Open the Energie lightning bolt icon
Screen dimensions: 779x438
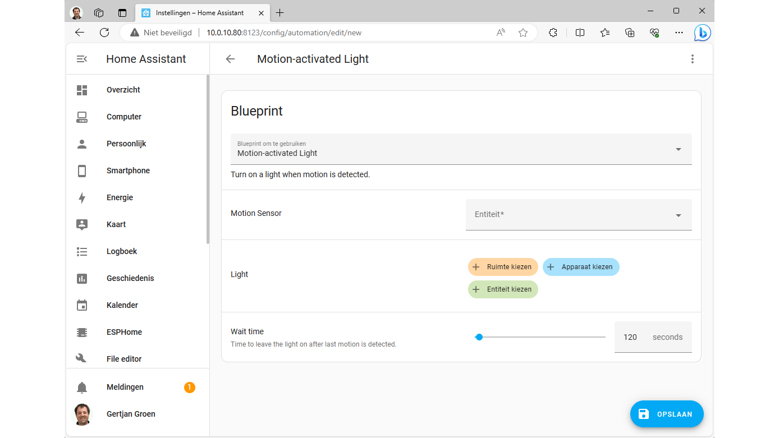tap(82, 197)
